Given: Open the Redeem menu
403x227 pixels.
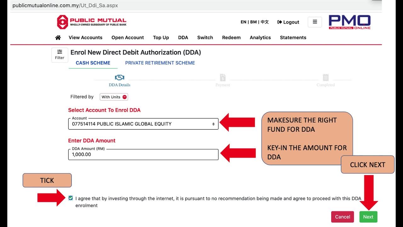Looking at the screenshot, I should [x=231, y=38].
